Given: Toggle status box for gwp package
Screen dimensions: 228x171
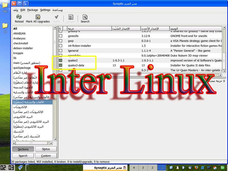Looking at the screenshot, I should pyautogui.click(x=61, y=41).
